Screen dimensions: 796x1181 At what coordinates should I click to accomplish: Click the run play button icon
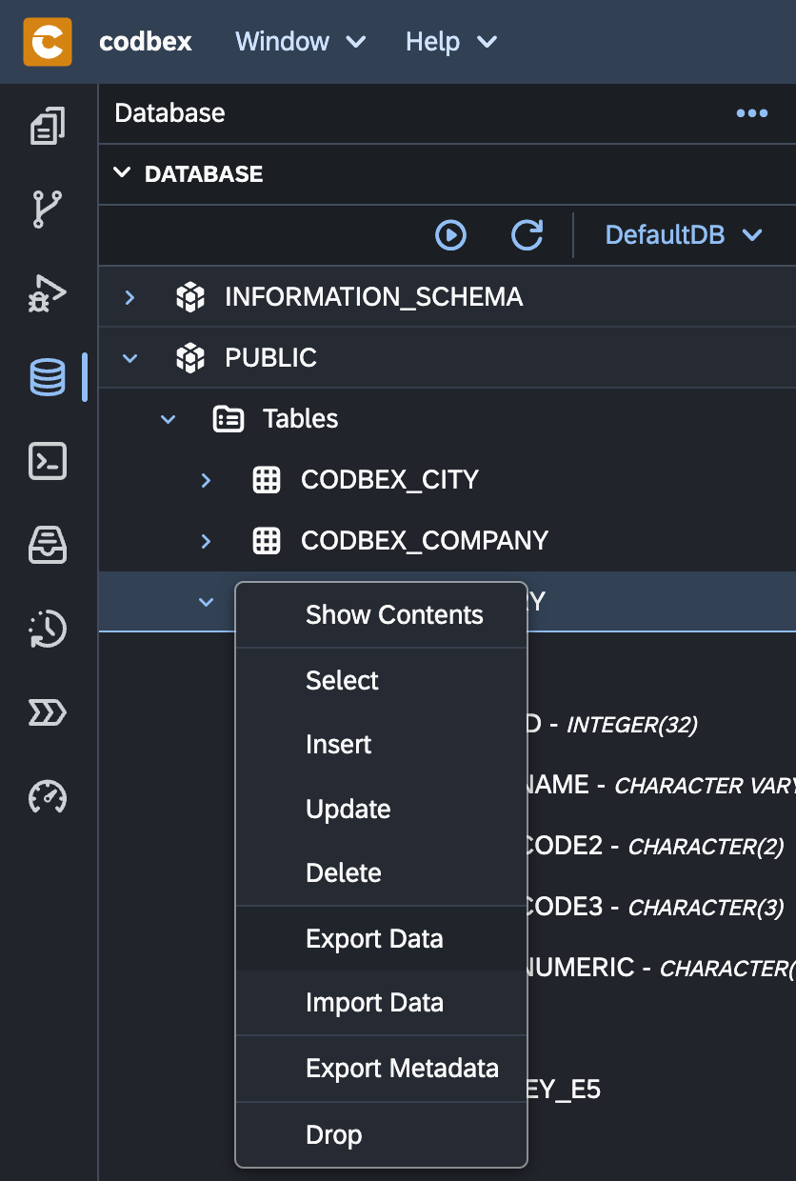450,235
